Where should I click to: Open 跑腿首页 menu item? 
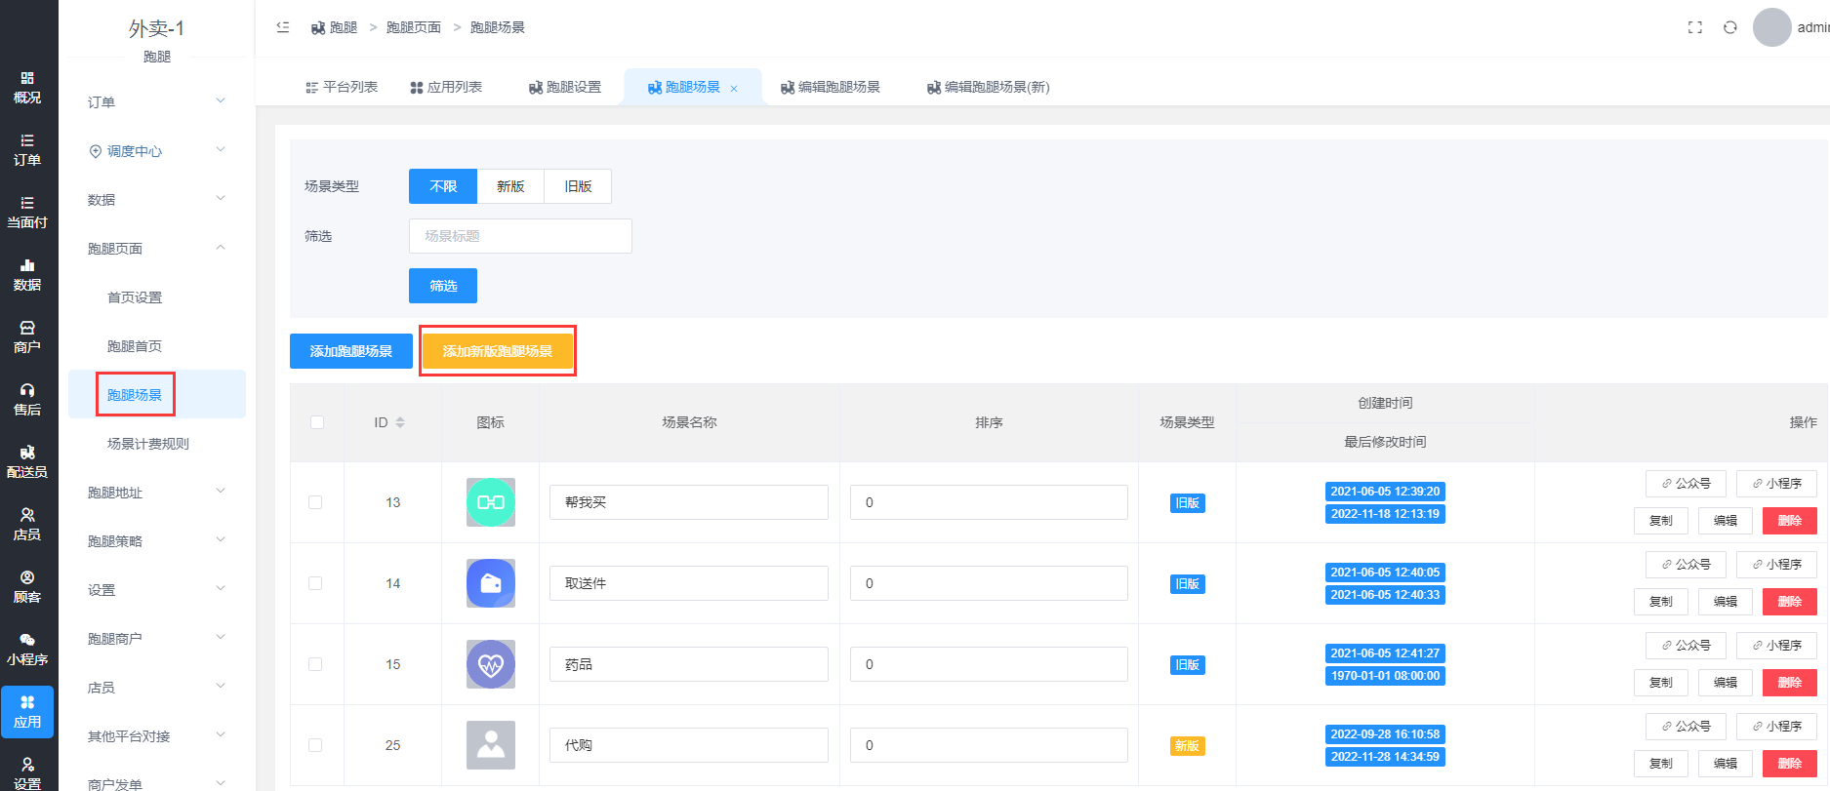tap(135, 346)
